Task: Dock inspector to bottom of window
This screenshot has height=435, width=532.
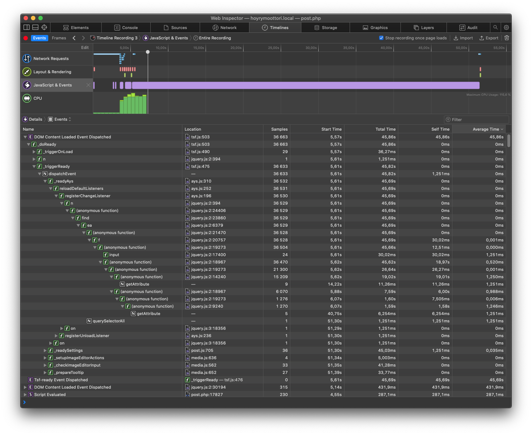Action: coord(35,27)
